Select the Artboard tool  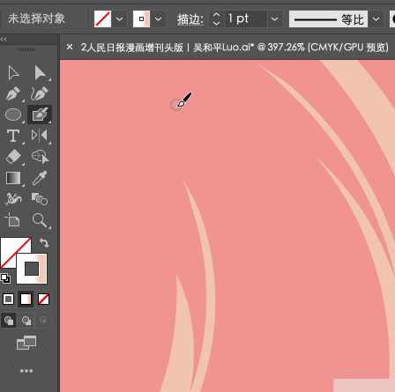12,219
